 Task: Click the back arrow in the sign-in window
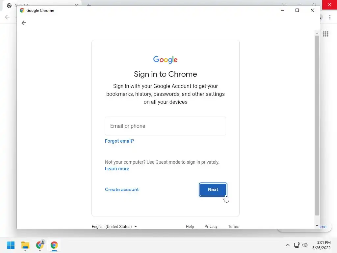[x=24, y=23]
